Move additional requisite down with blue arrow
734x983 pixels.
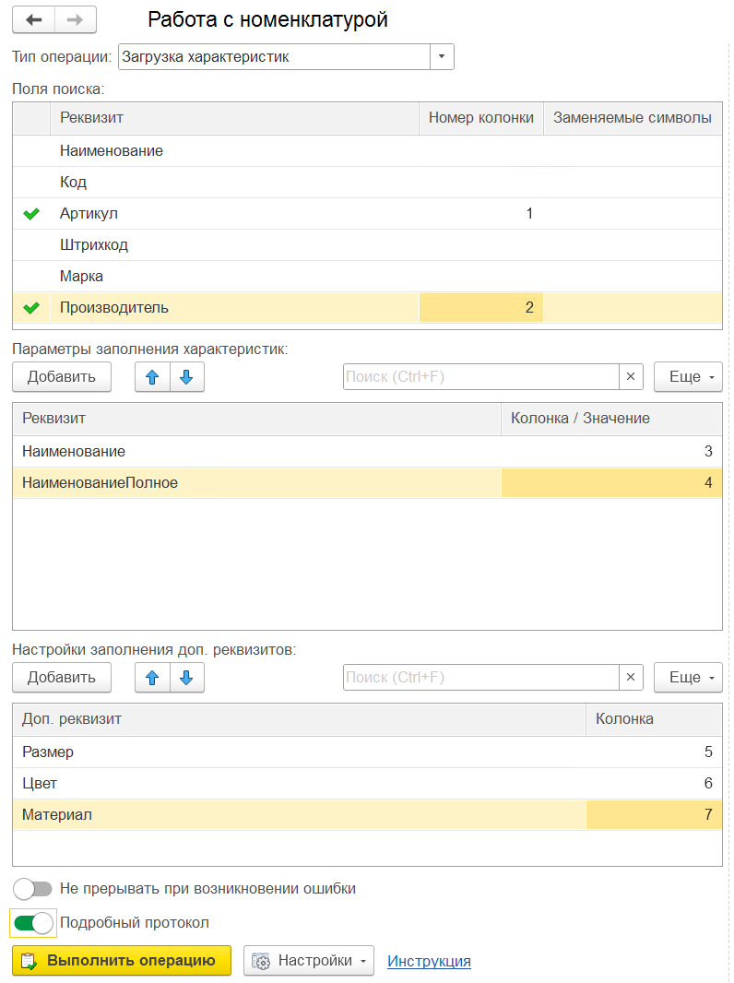[187, 678]
